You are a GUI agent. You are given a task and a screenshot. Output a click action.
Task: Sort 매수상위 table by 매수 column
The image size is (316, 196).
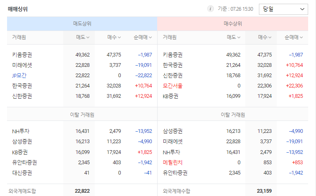click(x=265, y=37)
